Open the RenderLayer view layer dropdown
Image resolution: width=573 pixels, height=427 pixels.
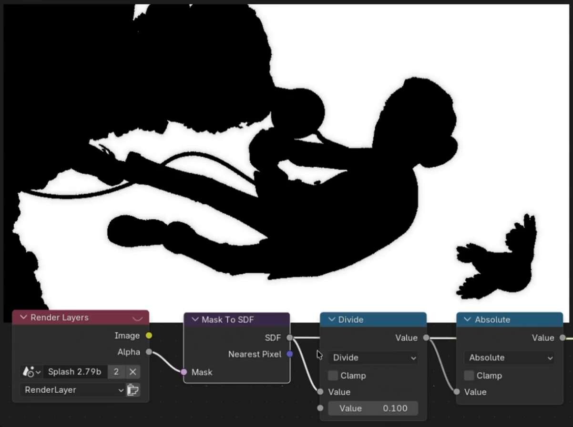pyautogui.click(x=72, y=390)
